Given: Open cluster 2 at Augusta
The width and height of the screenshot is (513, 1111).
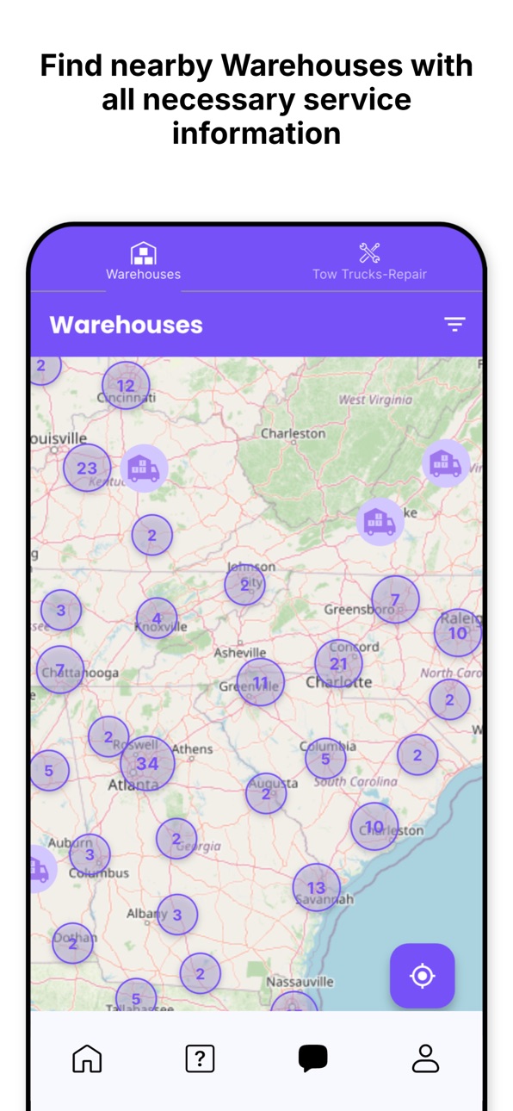Looking at the screenshot, I should pyautogui.click(x=266, y=793).
